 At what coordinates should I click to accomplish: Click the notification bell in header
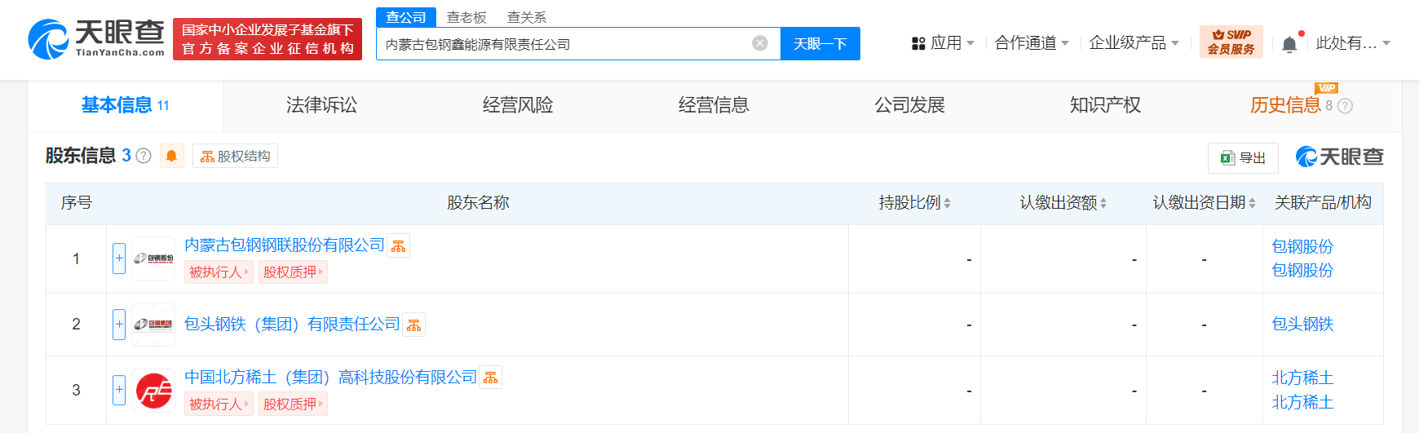click(x=1289, y=44)
